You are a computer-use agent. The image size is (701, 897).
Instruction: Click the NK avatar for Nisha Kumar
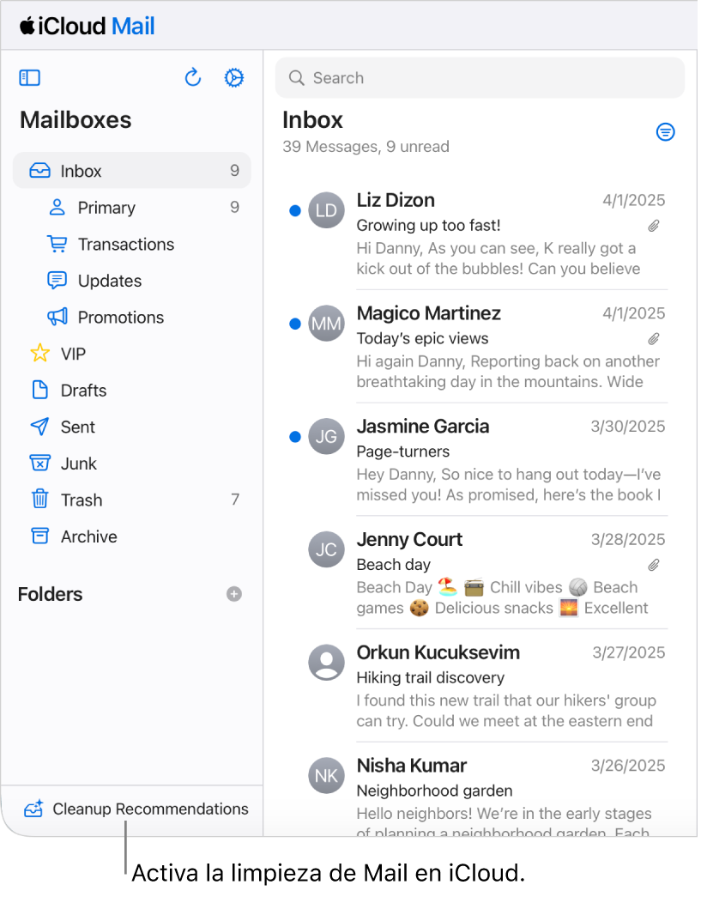coord(327,776)
